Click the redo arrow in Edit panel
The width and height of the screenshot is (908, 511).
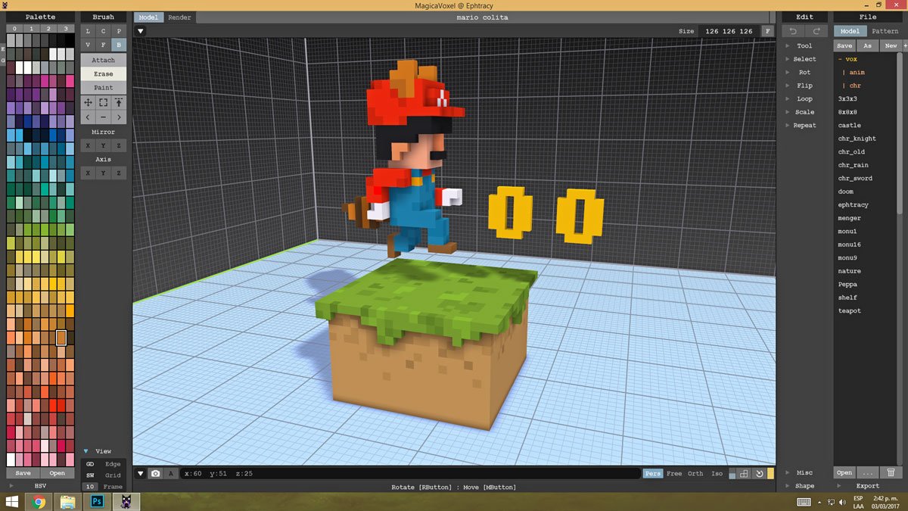coord(816,31)
